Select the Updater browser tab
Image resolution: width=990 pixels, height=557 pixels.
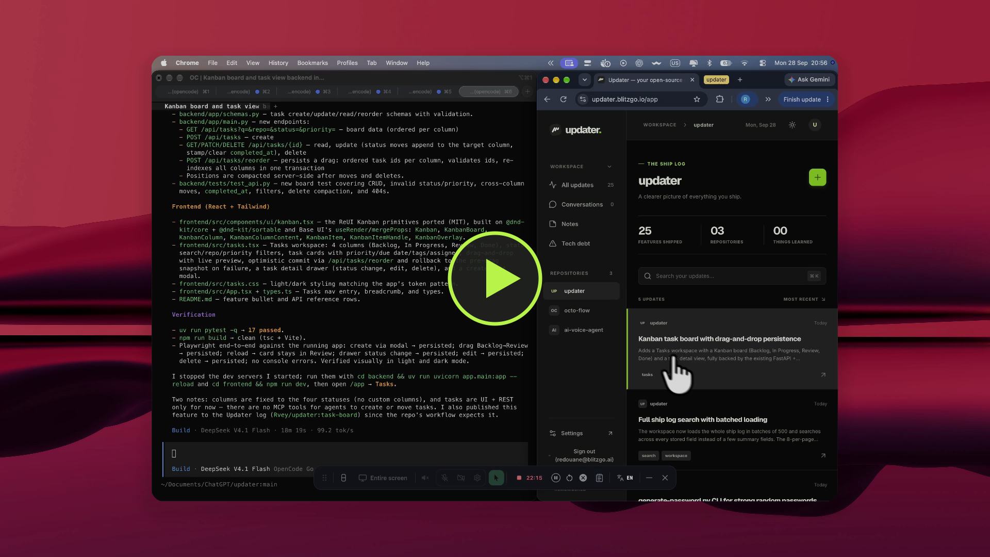coord(645,80)
